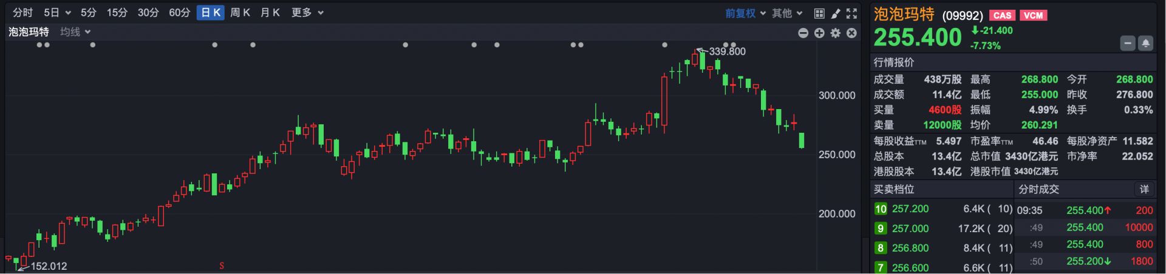This screenshot has width=1166, height=274.
Task: Expand chart to fullscreen
Action: pyautogui.click(x=852, y=13)
